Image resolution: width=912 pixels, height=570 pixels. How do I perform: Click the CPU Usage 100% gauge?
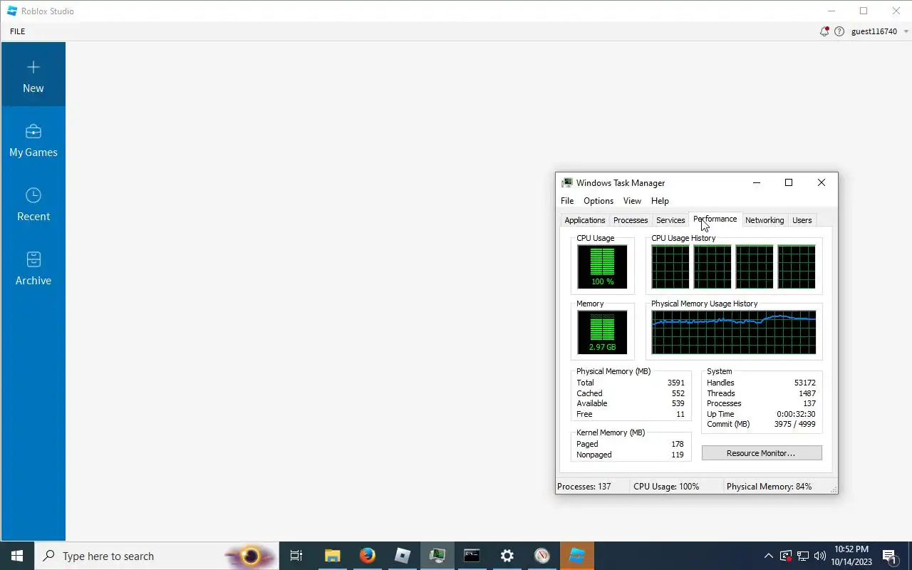tap(602, 266)
